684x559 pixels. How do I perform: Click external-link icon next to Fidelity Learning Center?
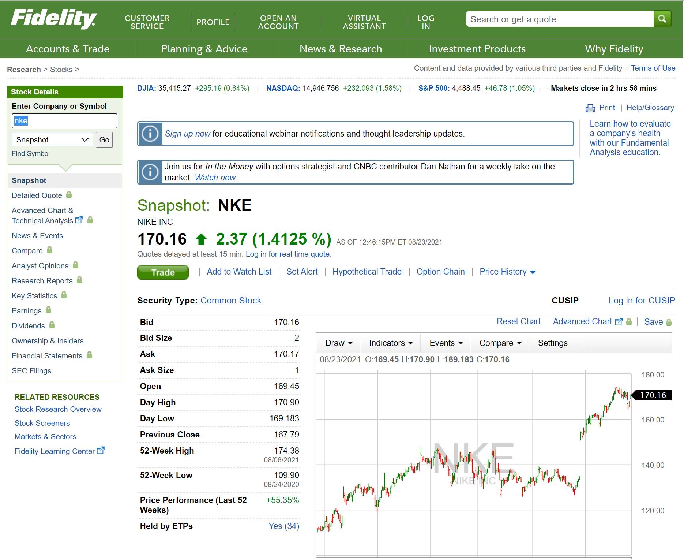pyautogui.click(x=101, y=451)
